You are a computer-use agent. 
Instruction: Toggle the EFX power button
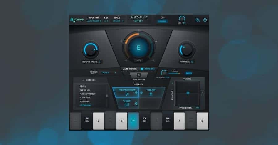tap(189, 73)
